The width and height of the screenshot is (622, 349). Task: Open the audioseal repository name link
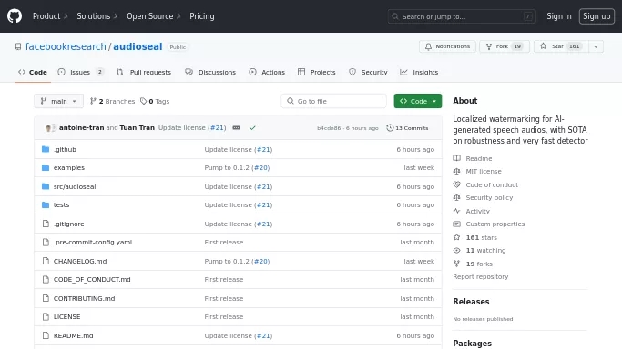[x=138, y=46]
